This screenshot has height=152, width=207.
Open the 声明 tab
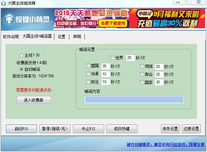click(x=77, y=37)
